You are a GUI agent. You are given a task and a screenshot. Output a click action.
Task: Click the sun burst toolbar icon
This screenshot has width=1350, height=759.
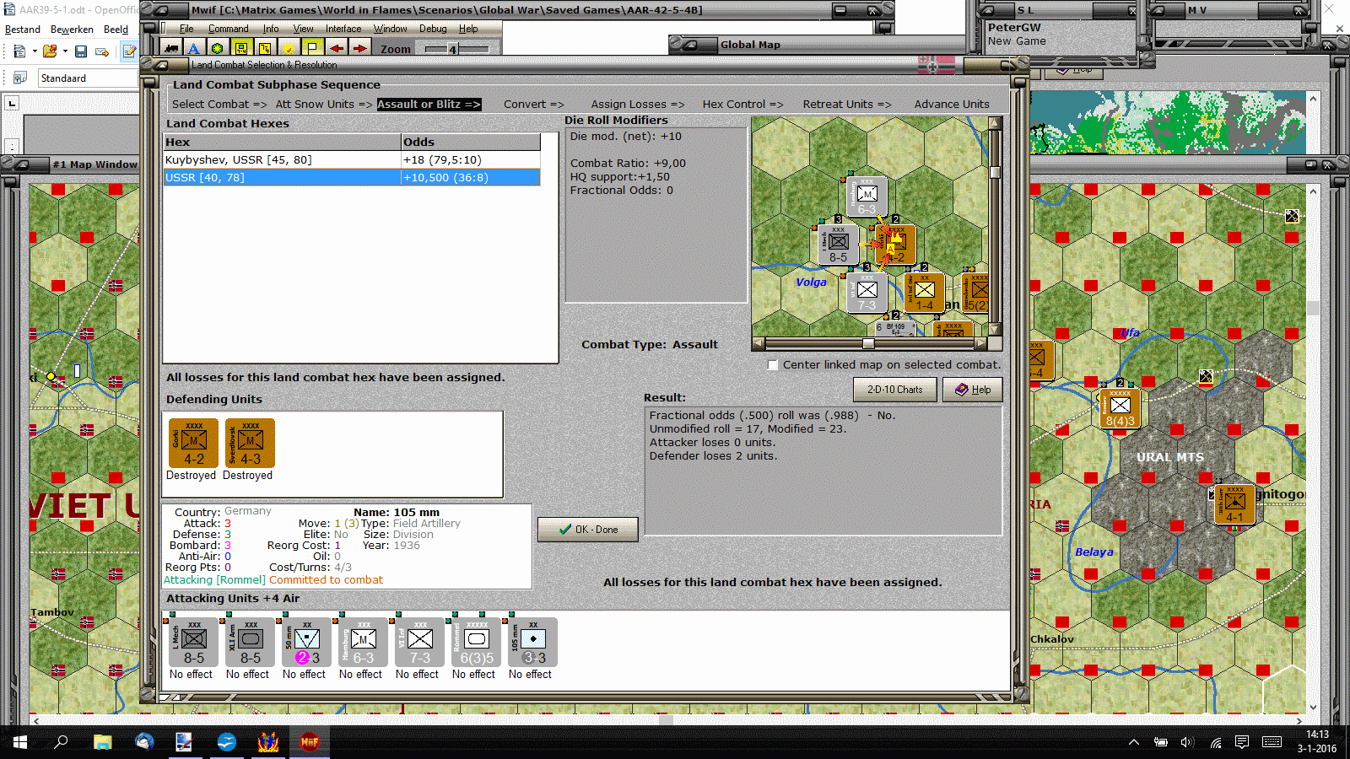point(289,49)
